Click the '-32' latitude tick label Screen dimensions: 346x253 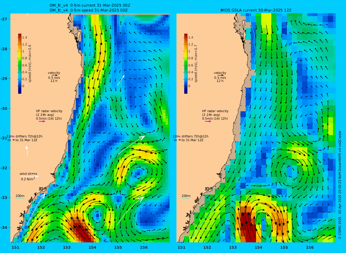click(4, 168)
